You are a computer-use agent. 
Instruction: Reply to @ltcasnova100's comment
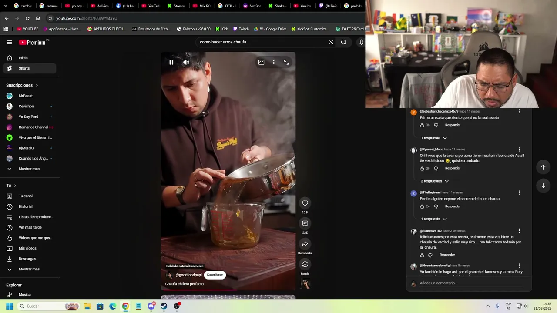click(447, 255)
